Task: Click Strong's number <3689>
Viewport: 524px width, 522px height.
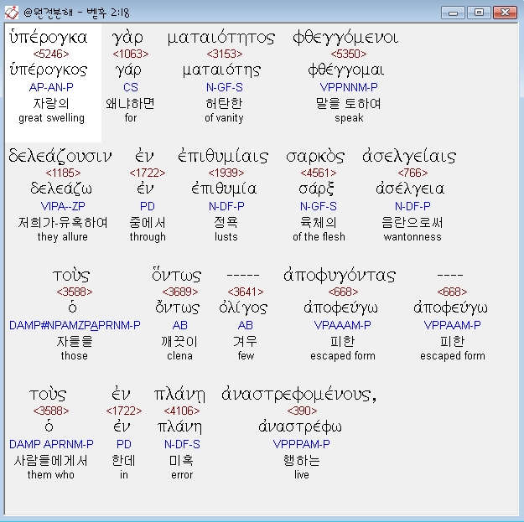Action: 180,292
